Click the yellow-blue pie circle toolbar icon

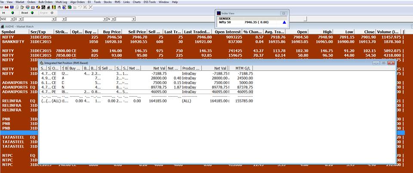click(x=38, y=7)
